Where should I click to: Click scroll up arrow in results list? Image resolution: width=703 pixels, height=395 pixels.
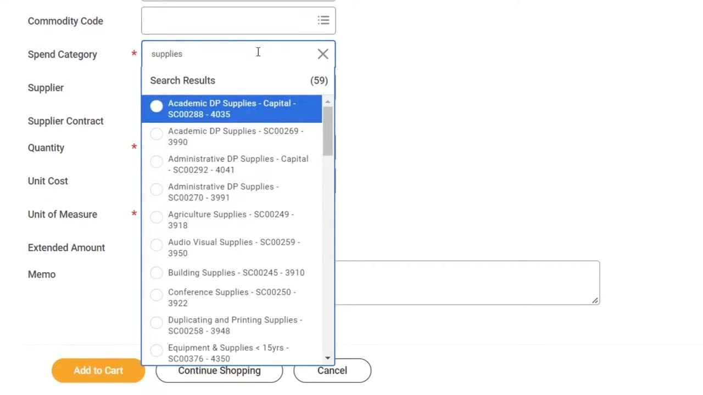328,102
